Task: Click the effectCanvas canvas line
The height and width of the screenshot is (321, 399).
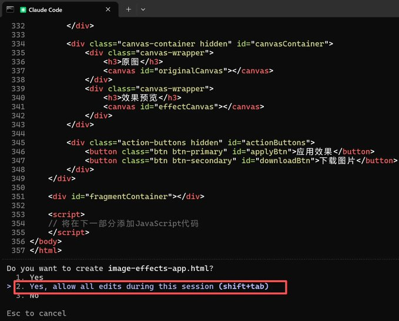Action: pos(183,107)
